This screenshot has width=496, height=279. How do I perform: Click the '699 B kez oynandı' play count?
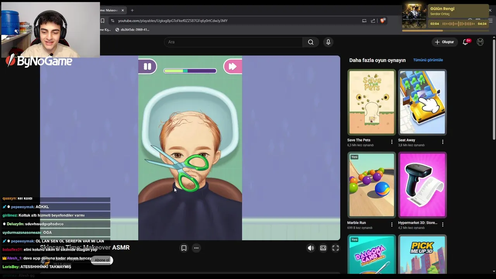pos(360,228)
